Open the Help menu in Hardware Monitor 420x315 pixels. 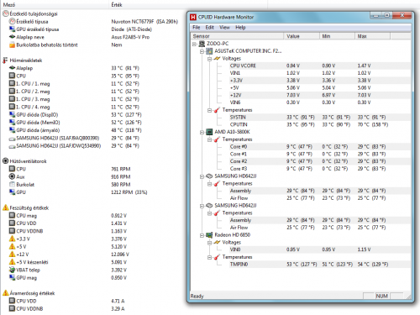(x=240, y=28)
